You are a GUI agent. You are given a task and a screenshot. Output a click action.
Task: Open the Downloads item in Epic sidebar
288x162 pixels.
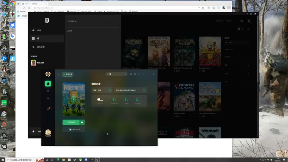click(x=36, y=131)
